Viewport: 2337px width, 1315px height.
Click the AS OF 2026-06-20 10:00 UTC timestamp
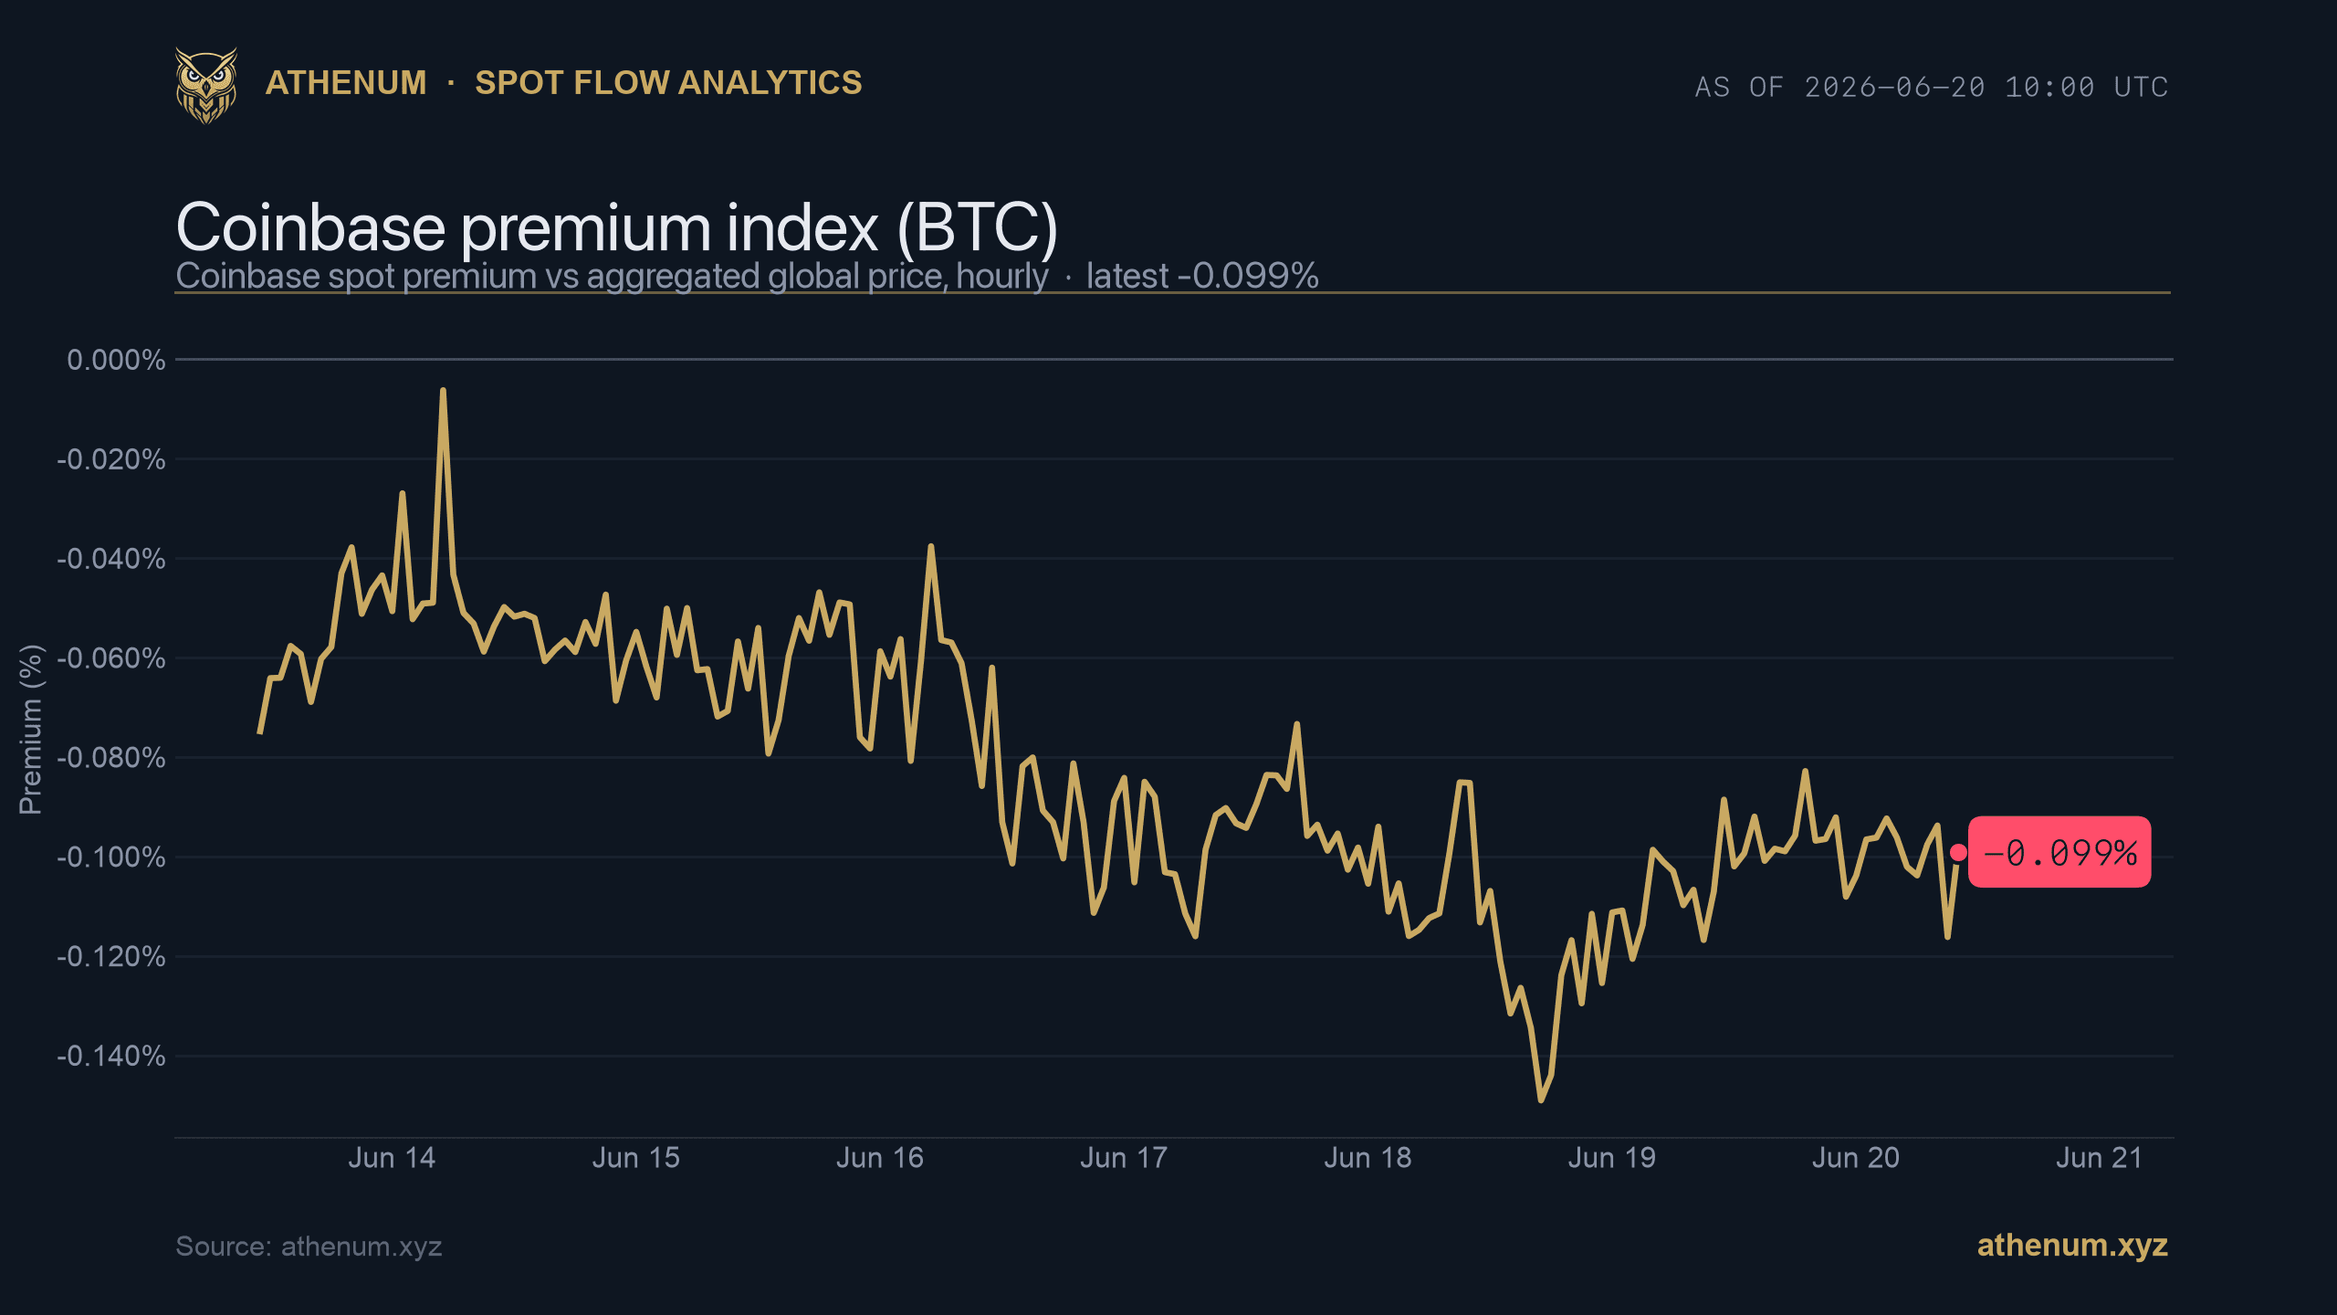pos(1932,87)
